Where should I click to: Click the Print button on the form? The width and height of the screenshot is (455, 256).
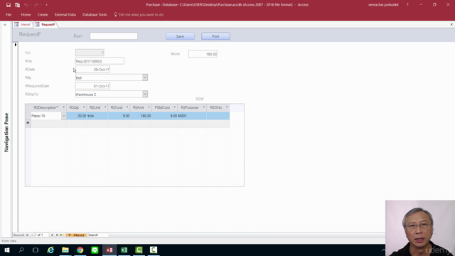tap(215, 36)
